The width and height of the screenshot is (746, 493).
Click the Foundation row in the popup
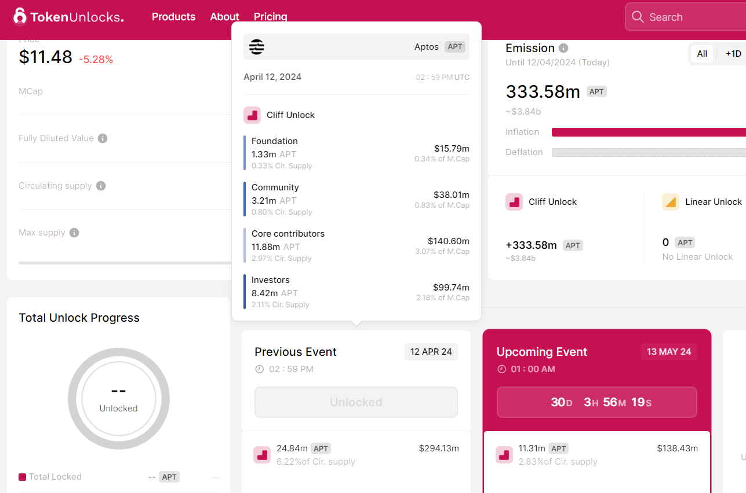[356, 153]
